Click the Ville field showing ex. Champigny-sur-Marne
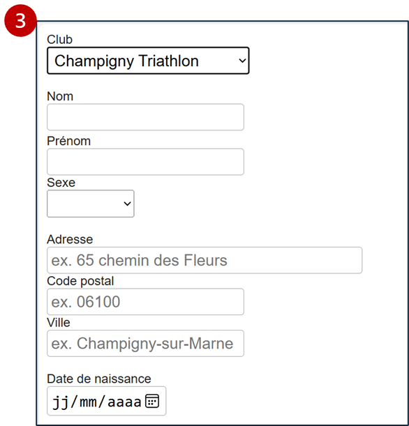This screenshot has width=409, height=426. (x=145, y=344)
